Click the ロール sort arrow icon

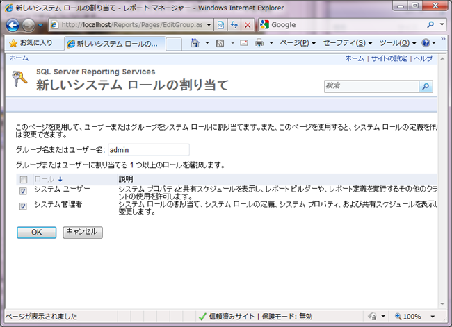(x=60, y=179)
